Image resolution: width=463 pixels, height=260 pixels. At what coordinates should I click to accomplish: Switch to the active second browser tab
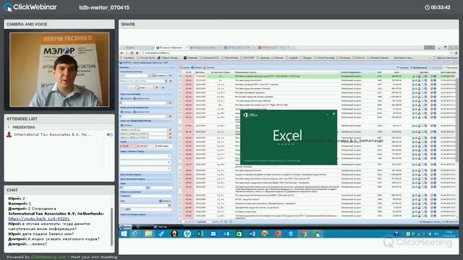(x=171, y=48)
